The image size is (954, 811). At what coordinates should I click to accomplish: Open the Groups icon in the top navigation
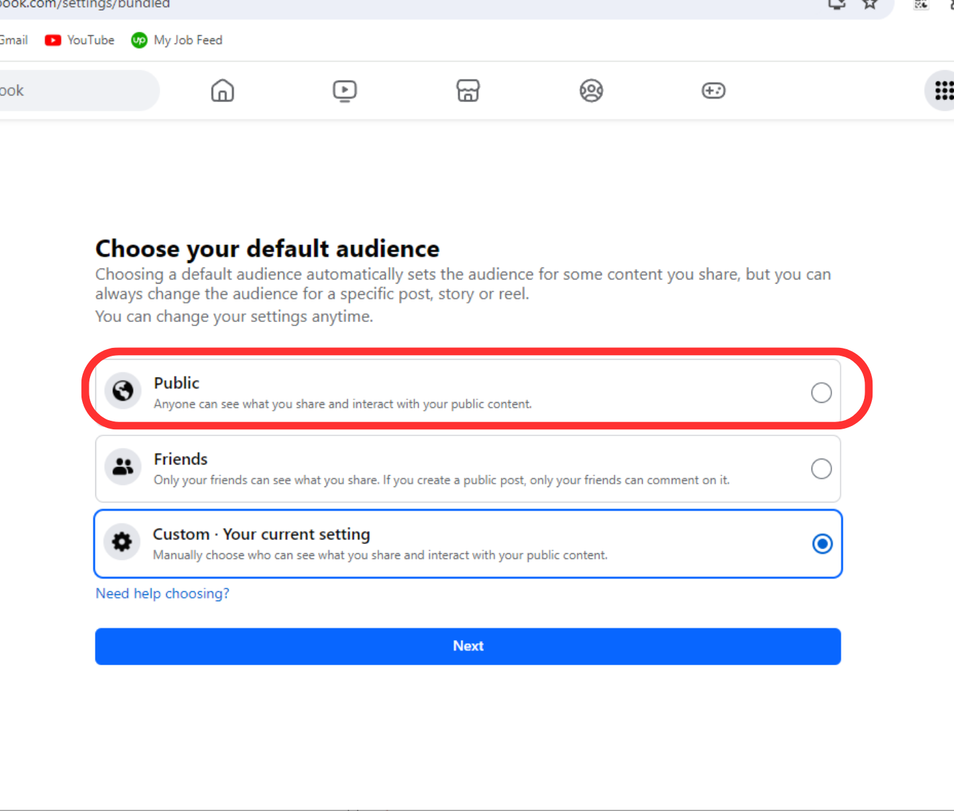point(591,91)
